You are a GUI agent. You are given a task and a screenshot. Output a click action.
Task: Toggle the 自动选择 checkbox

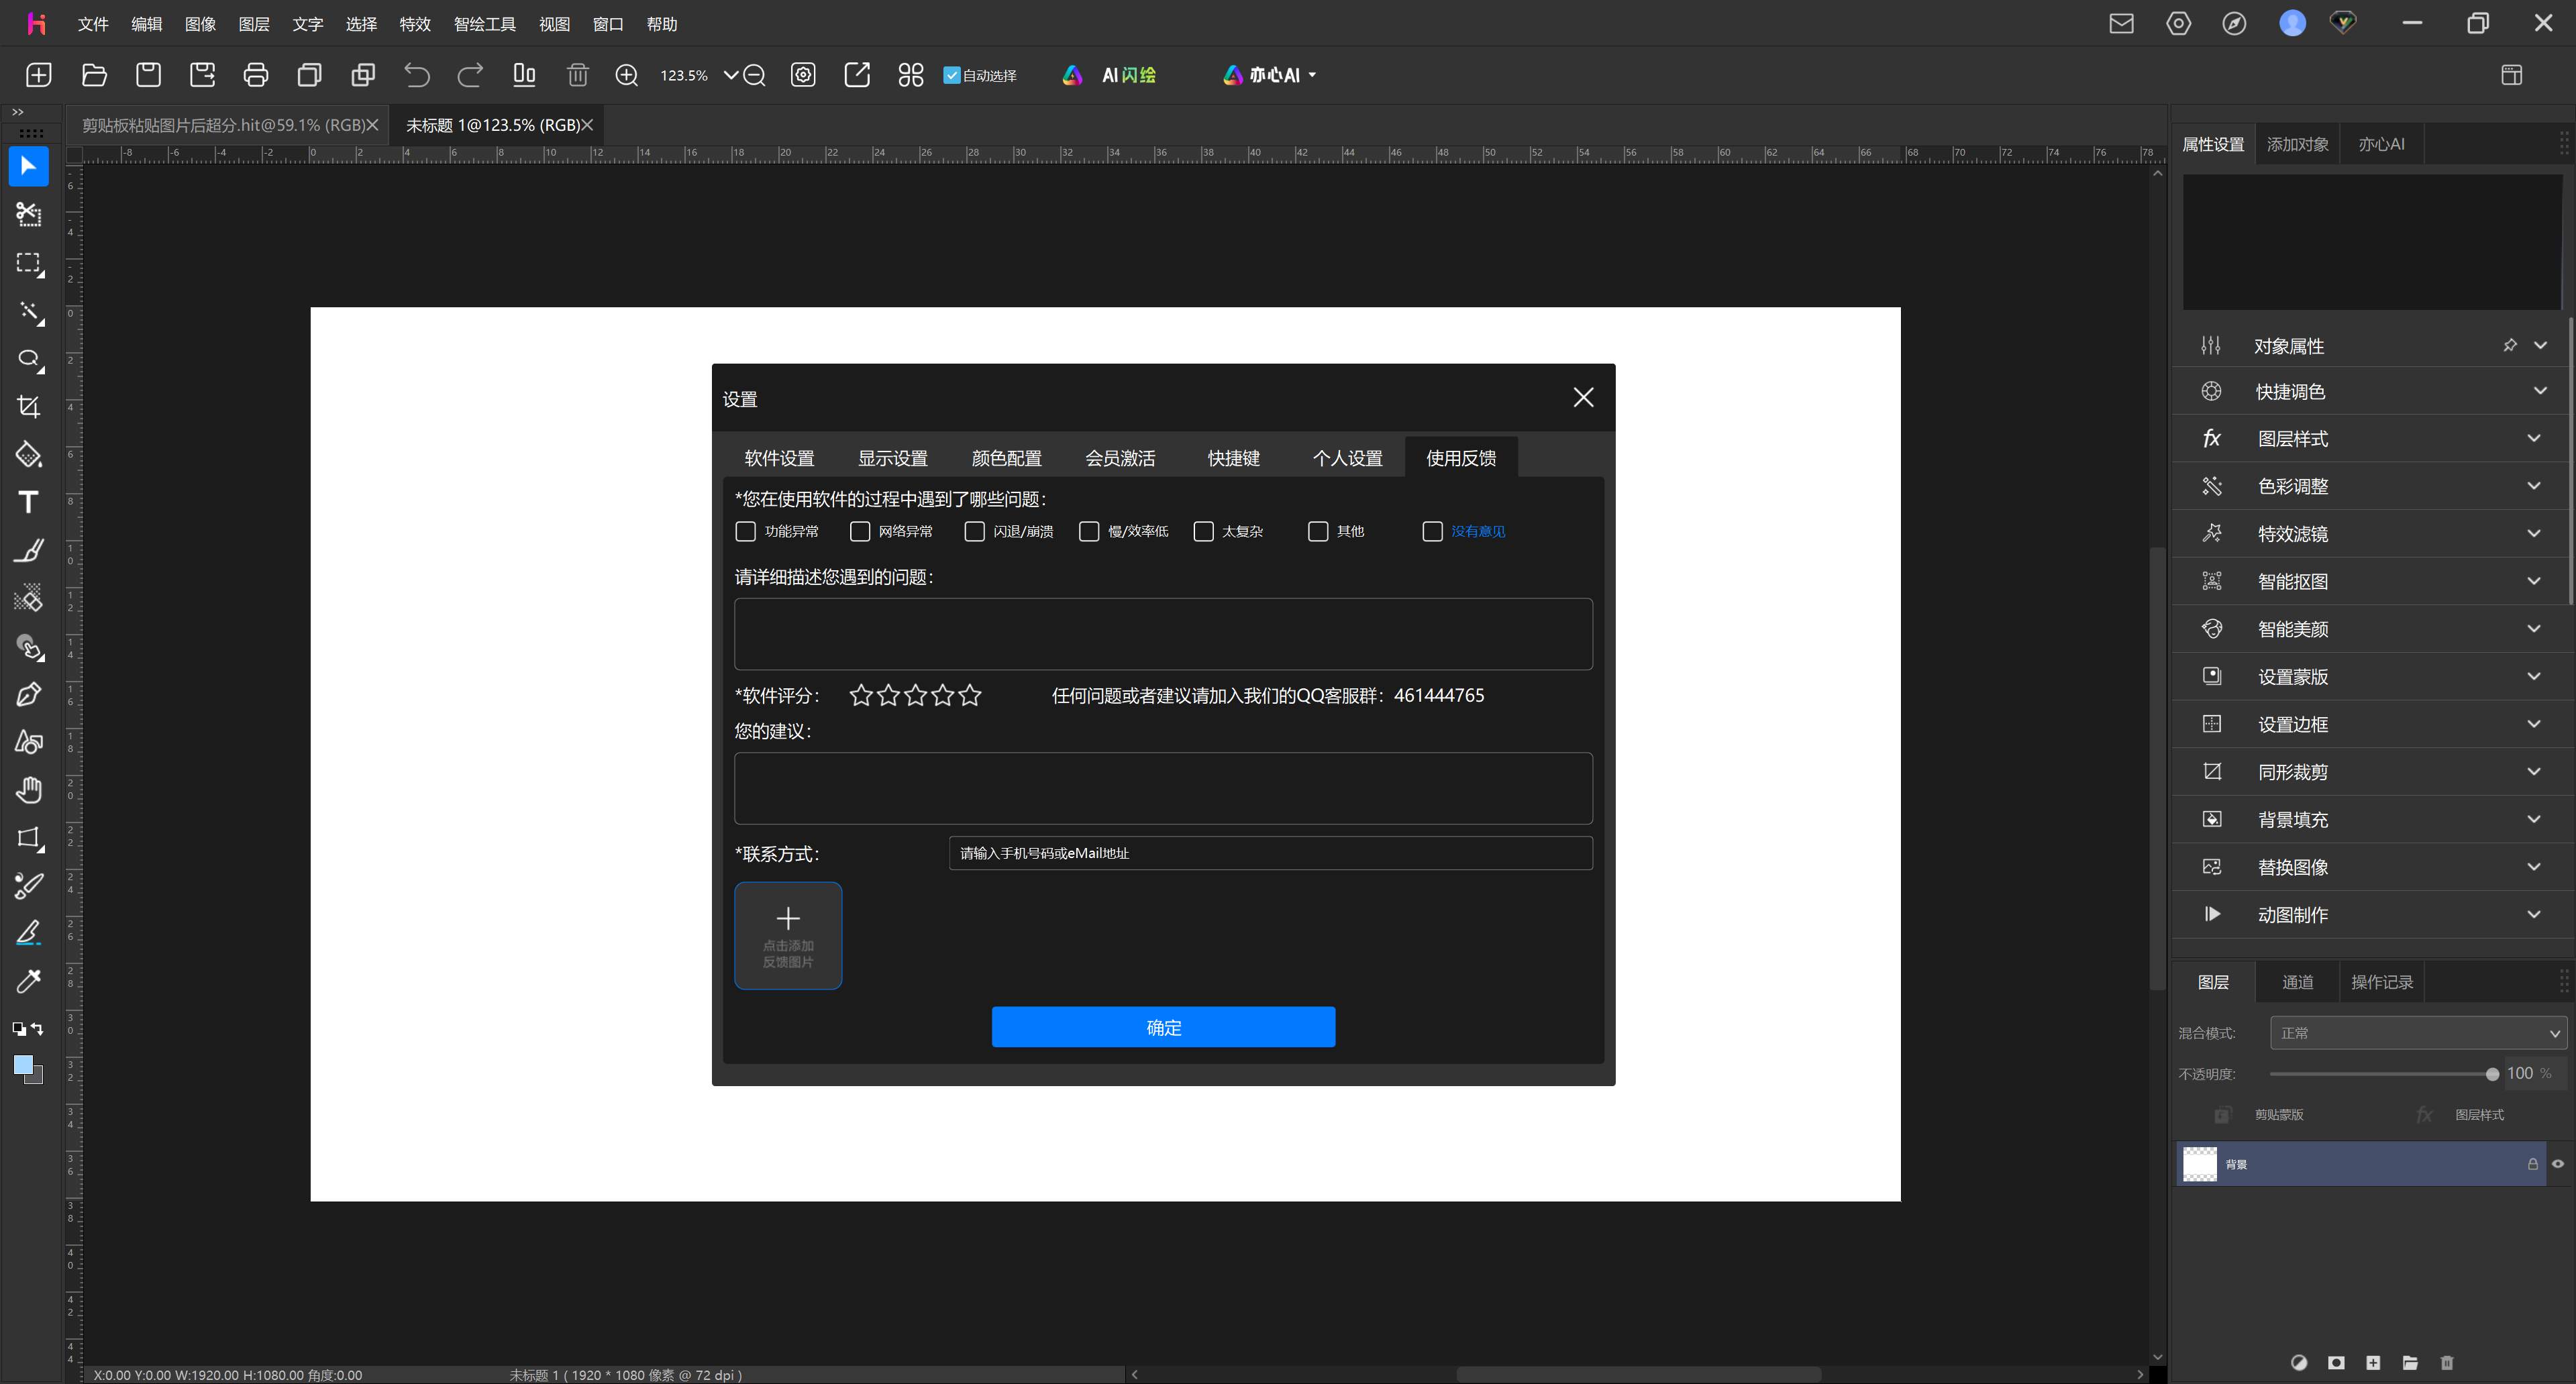952,75
